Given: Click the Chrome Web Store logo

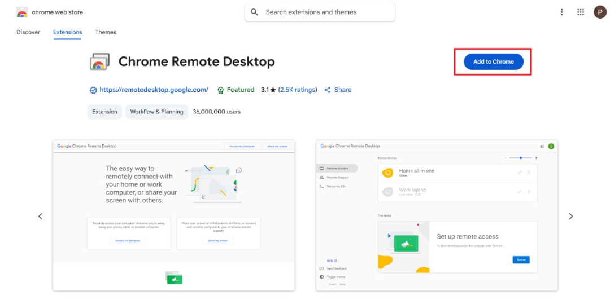Looking at the screenshot, I should coord(22,12).
